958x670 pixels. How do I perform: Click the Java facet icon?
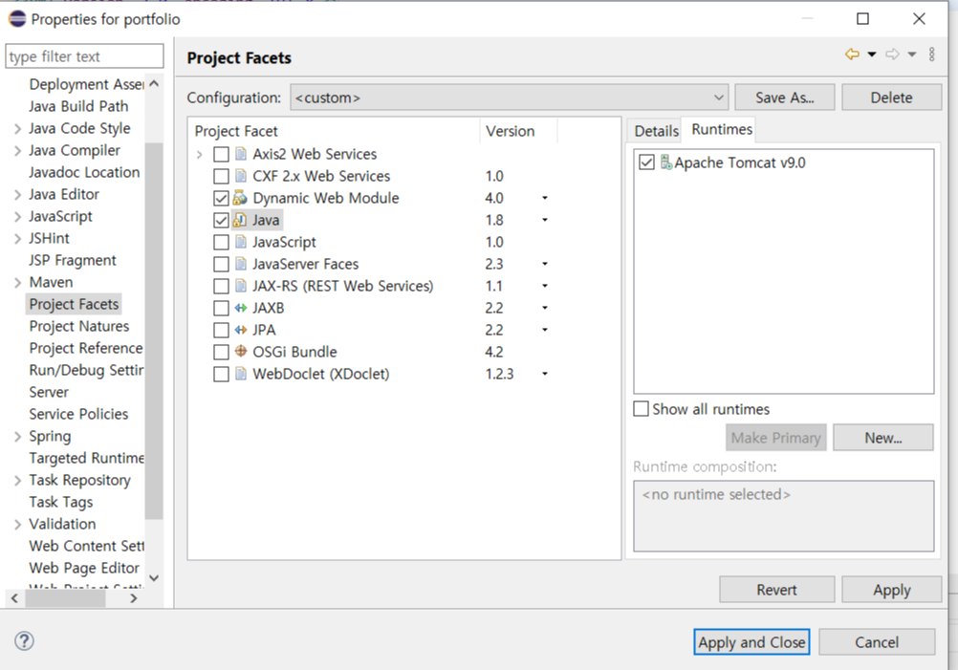[240, 220]
